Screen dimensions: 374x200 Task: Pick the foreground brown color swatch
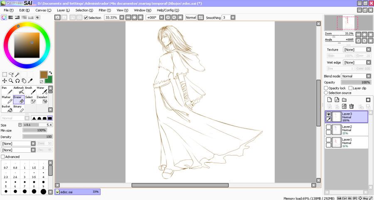click(44, 75)
